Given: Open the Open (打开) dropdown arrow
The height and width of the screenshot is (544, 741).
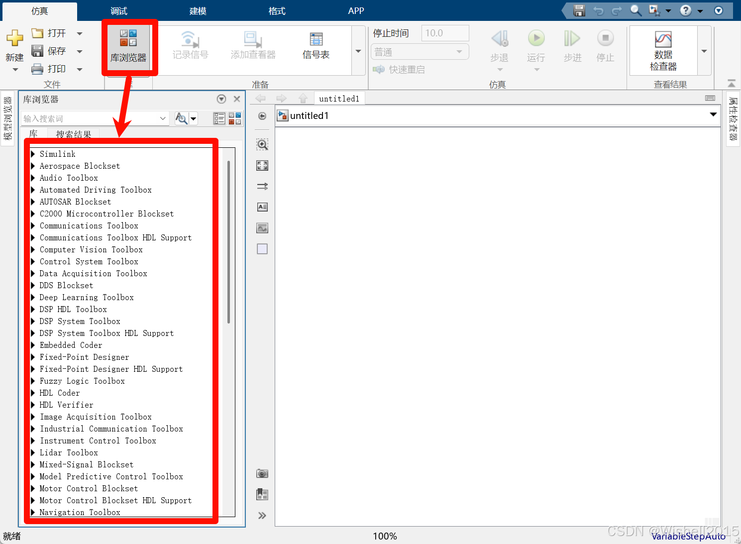Looking at the screenshot, I should tap(80, 33).
